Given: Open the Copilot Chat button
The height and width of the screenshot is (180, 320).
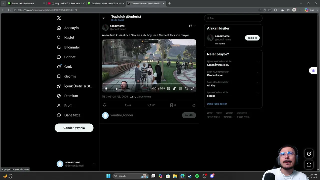Looking at the screenshot, I should (x=309, y=10).
